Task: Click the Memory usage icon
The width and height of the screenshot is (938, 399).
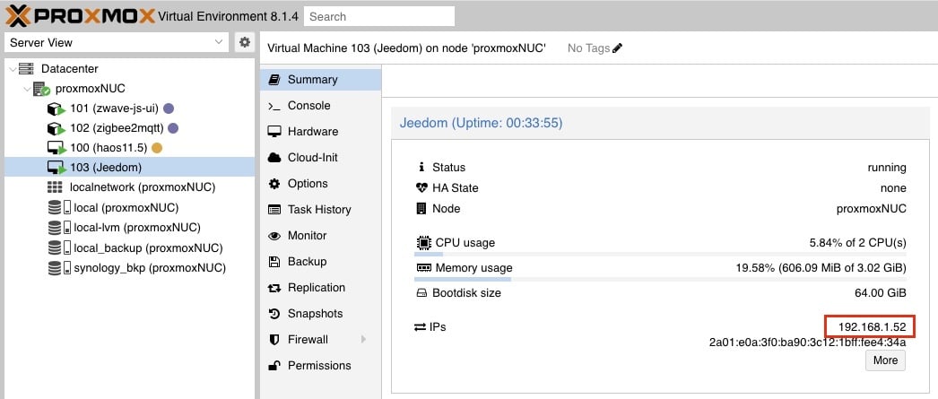Action: point(423,268)
